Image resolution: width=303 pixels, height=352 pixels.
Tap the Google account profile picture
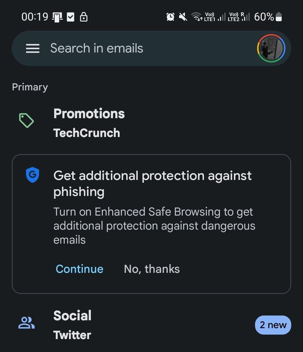271,49
